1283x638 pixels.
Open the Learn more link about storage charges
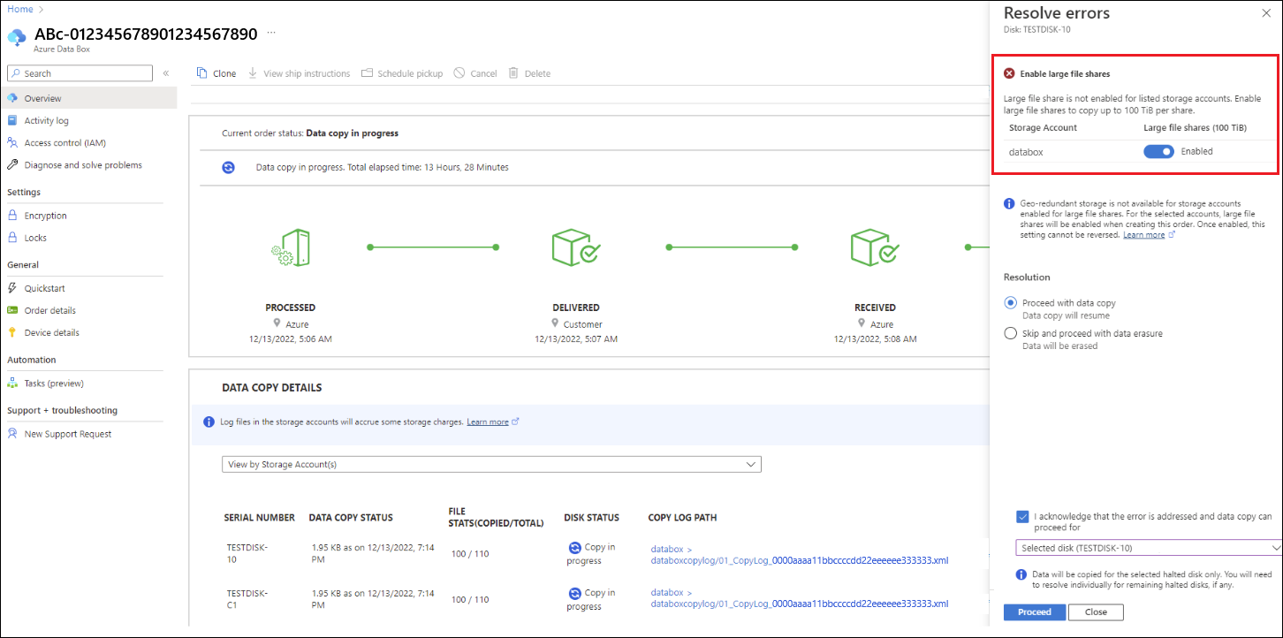488,422
